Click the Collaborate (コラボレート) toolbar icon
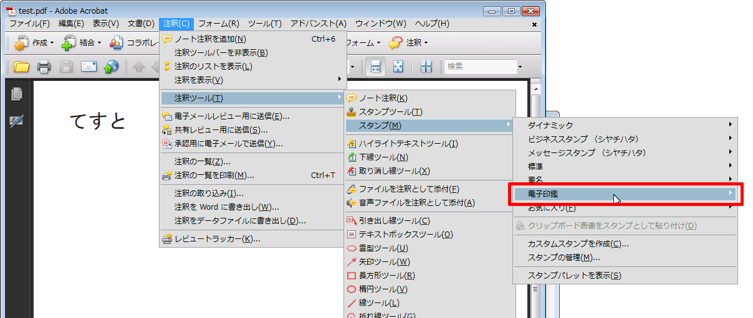Image resolution: width=753 pixels, height=318 pixels. point(117,43)
